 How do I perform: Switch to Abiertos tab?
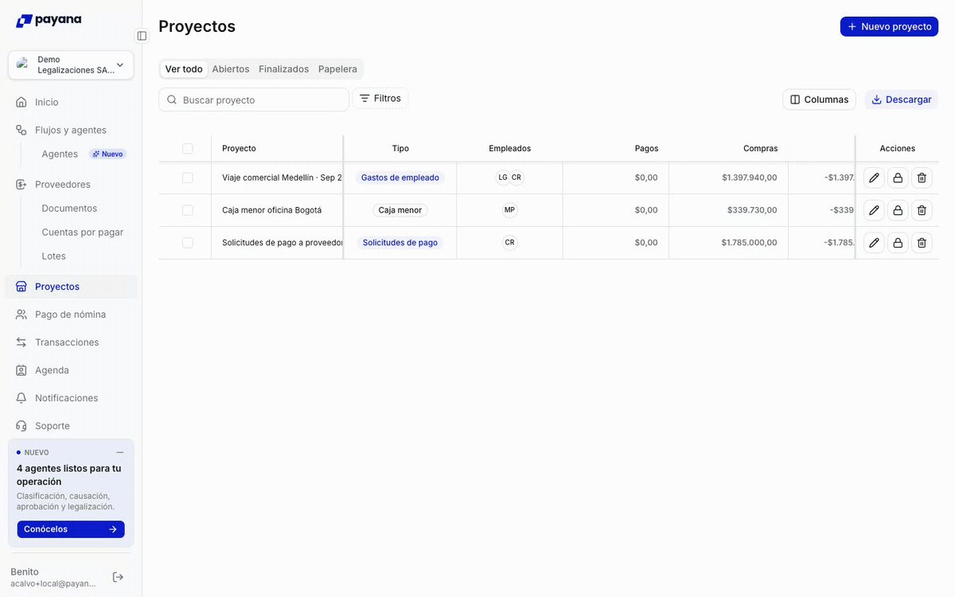click(x=231, y=69)
